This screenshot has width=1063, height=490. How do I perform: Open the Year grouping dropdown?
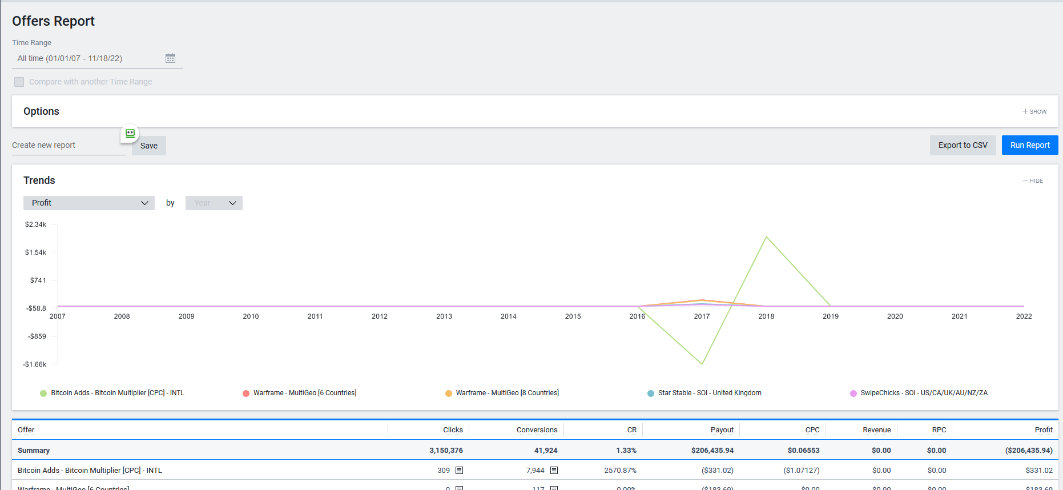(x=214, y=203)
